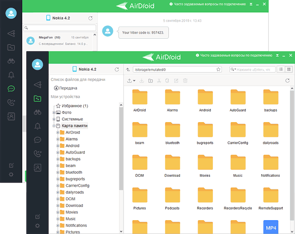Screen dimensions: 295x234
Task: Open the upload dropdown arrow
Action: pos(134,81)
